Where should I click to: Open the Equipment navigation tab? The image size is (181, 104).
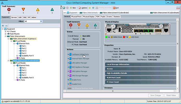point(5,17)
